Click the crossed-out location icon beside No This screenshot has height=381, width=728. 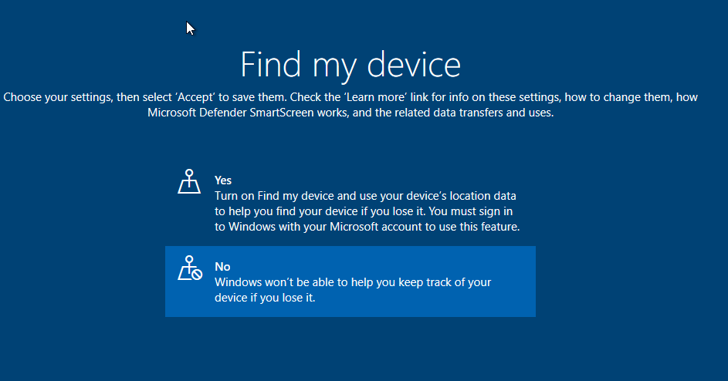189,268
